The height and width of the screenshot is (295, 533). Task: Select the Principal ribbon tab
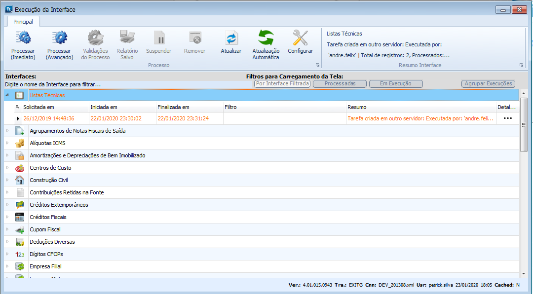coord(23,22)
